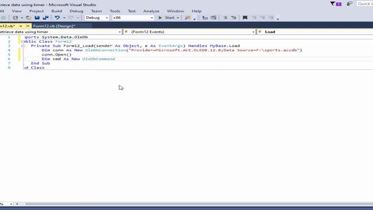Open the View menu

tap(17, 11)
